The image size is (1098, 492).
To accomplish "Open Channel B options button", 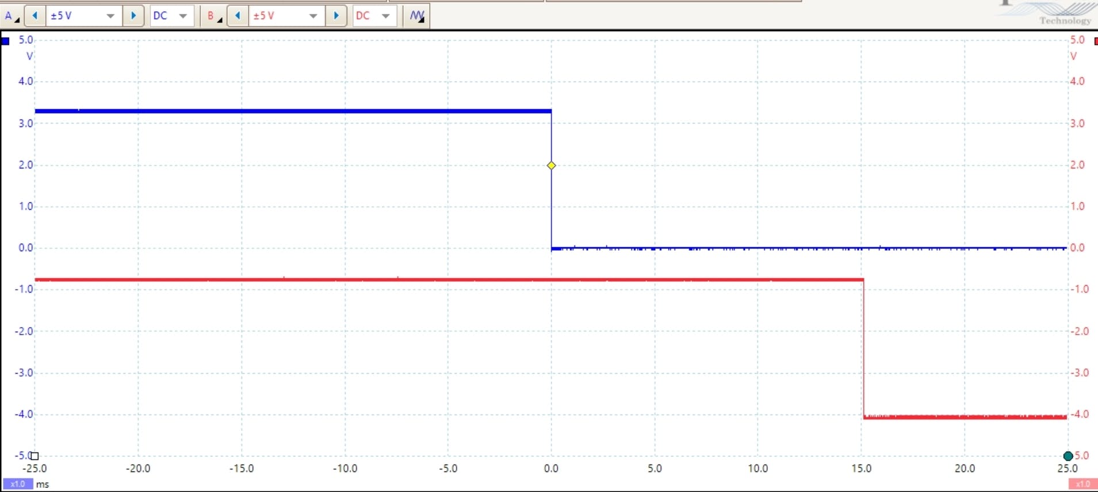I will pyautogui.click(x=213, y=16).
